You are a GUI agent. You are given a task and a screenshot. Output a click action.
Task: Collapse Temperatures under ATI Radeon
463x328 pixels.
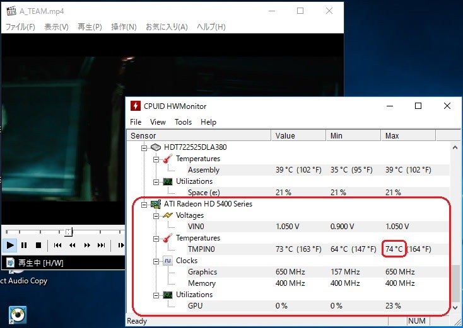click(156, 239)
